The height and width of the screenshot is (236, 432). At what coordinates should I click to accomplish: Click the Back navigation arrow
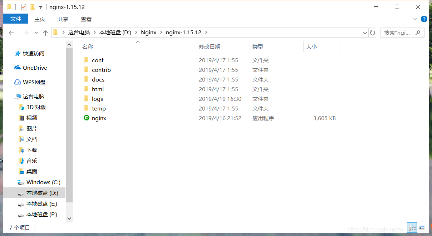click(x=12, y=33)
